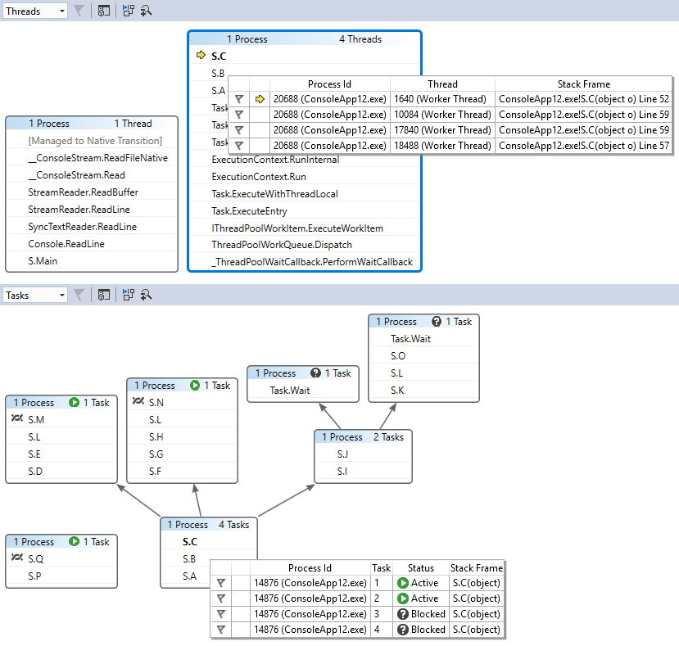Click the magnifier zoom icon in Tasks toolbar
The image size is (679, 646).
(x=148, y=296)
